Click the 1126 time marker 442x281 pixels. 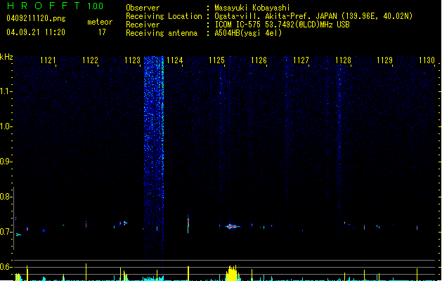pos(259,60)
